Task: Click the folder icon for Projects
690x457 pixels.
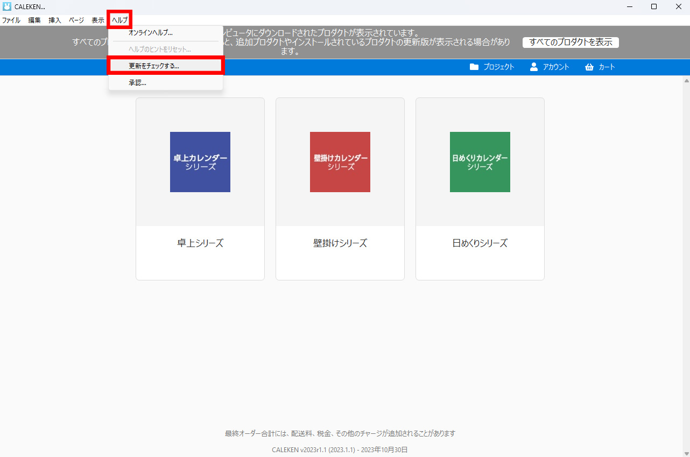Action: [474, 67]
